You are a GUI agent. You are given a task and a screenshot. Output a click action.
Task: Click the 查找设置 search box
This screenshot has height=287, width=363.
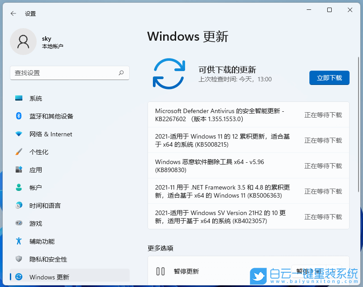[69, 73]
